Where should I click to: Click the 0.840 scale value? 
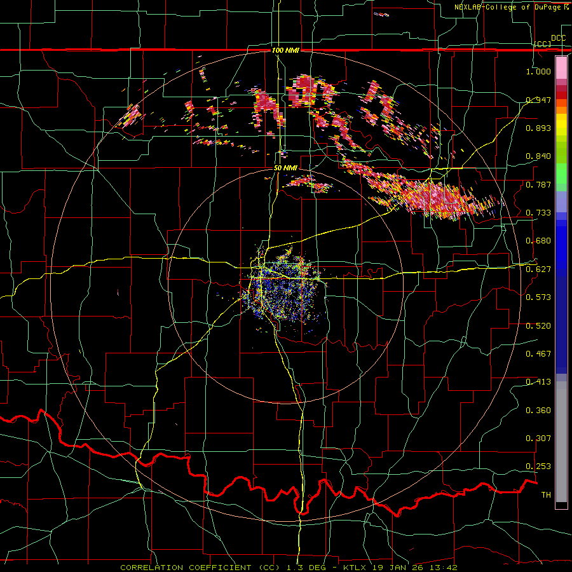point(538,156)
